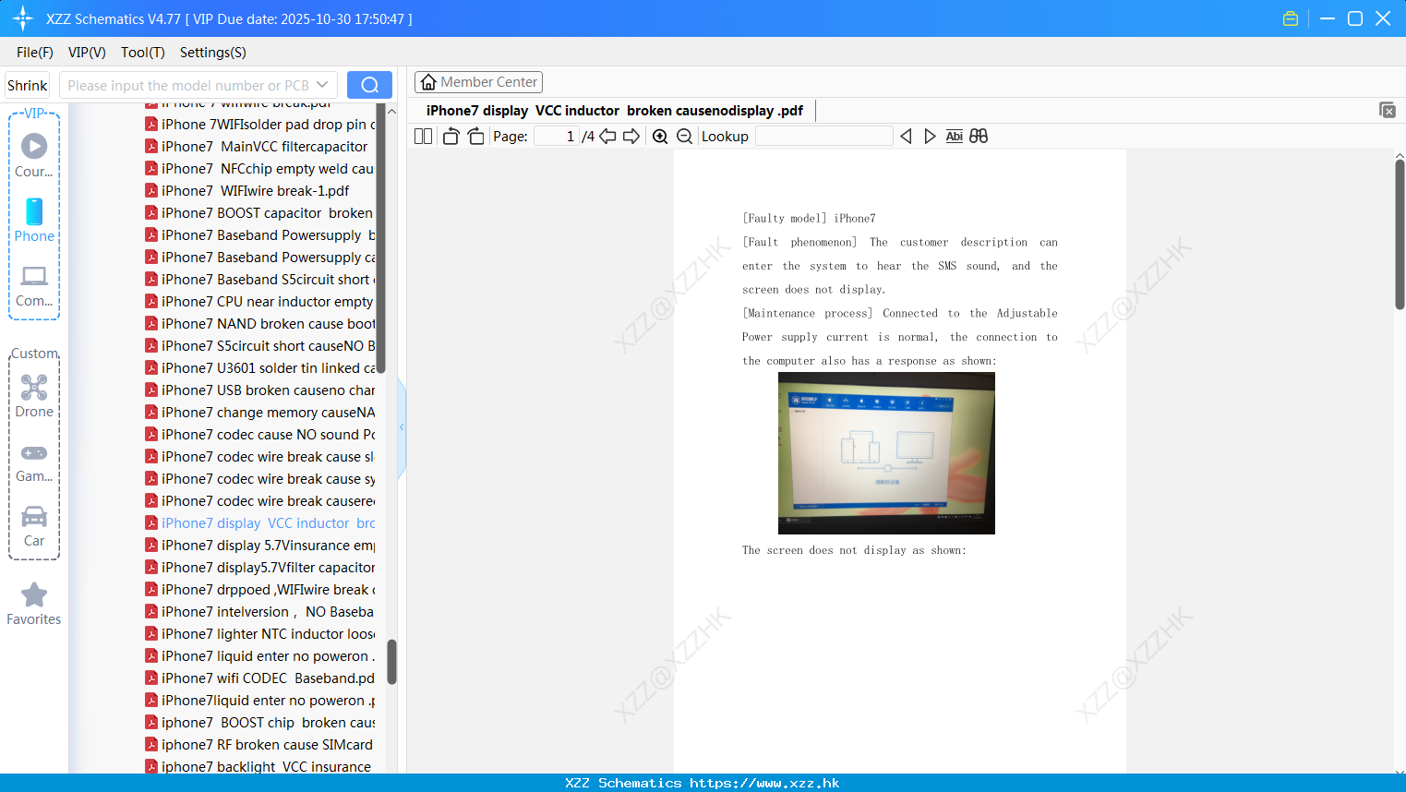Screen dimensions: 1406x792
Task: Open iphone7 BOOST chip broken file
Action: 260,723
